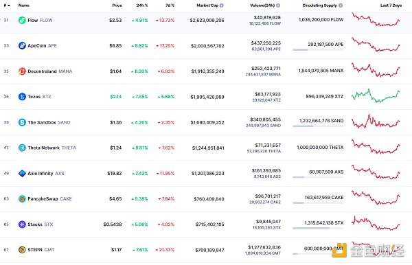412x265 pixels.
Task: Open the Decentraland MANA coin page
Action: pos(49,71)
